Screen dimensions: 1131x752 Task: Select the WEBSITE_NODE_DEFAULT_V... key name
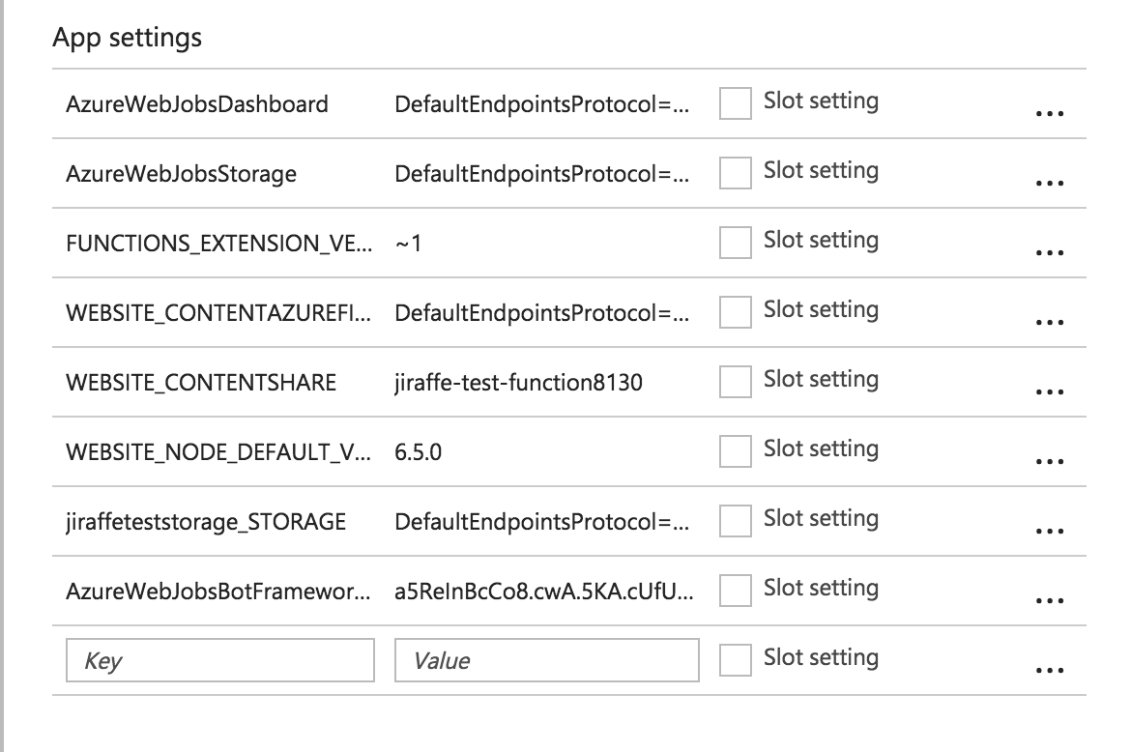pyautogui.click(x=218, y=452)
